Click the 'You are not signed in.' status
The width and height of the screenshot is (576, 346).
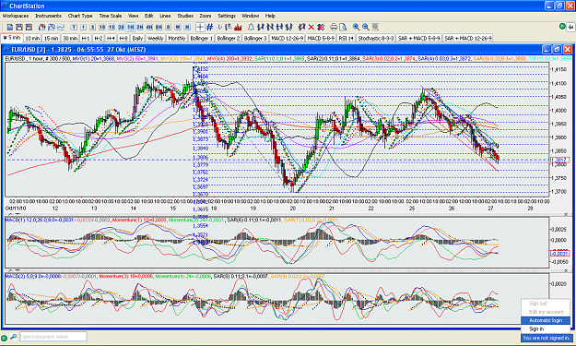point(547,338)
